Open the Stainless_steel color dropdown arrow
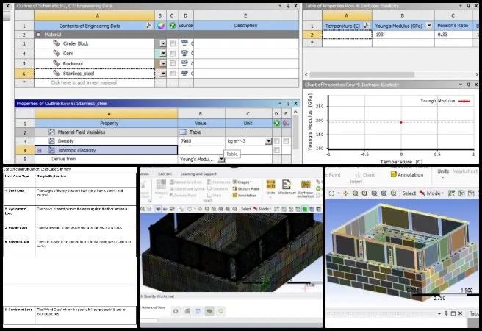Screen dimensions: 482x331 [x=163, y=74]
